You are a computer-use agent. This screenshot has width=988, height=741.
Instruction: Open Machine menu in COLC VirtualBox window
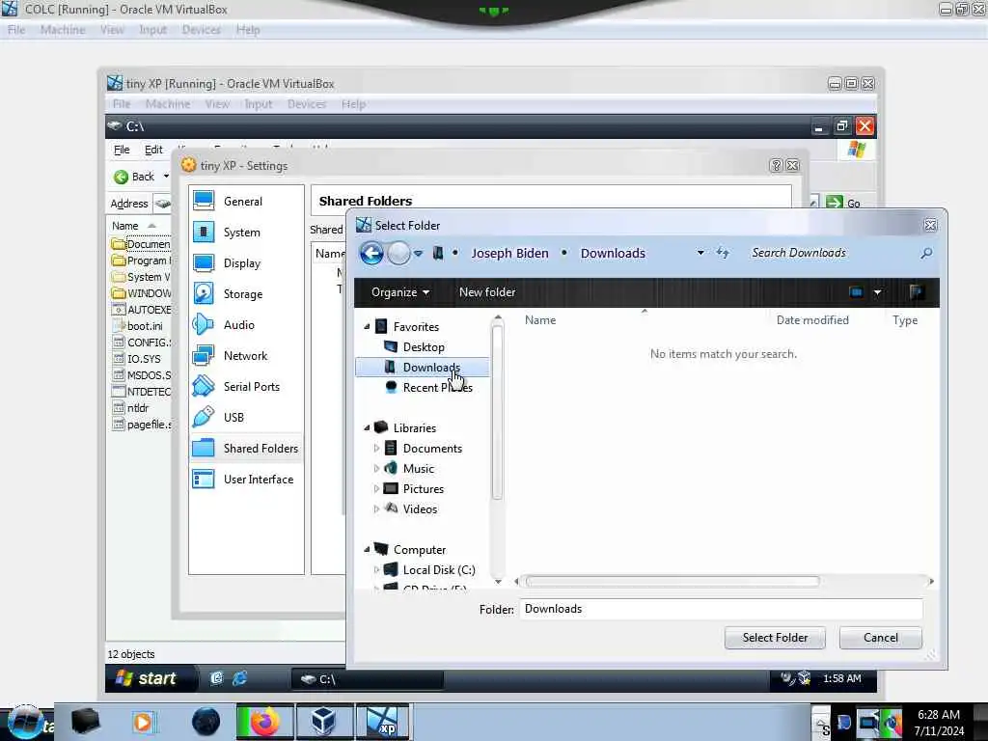click(63, 30)
